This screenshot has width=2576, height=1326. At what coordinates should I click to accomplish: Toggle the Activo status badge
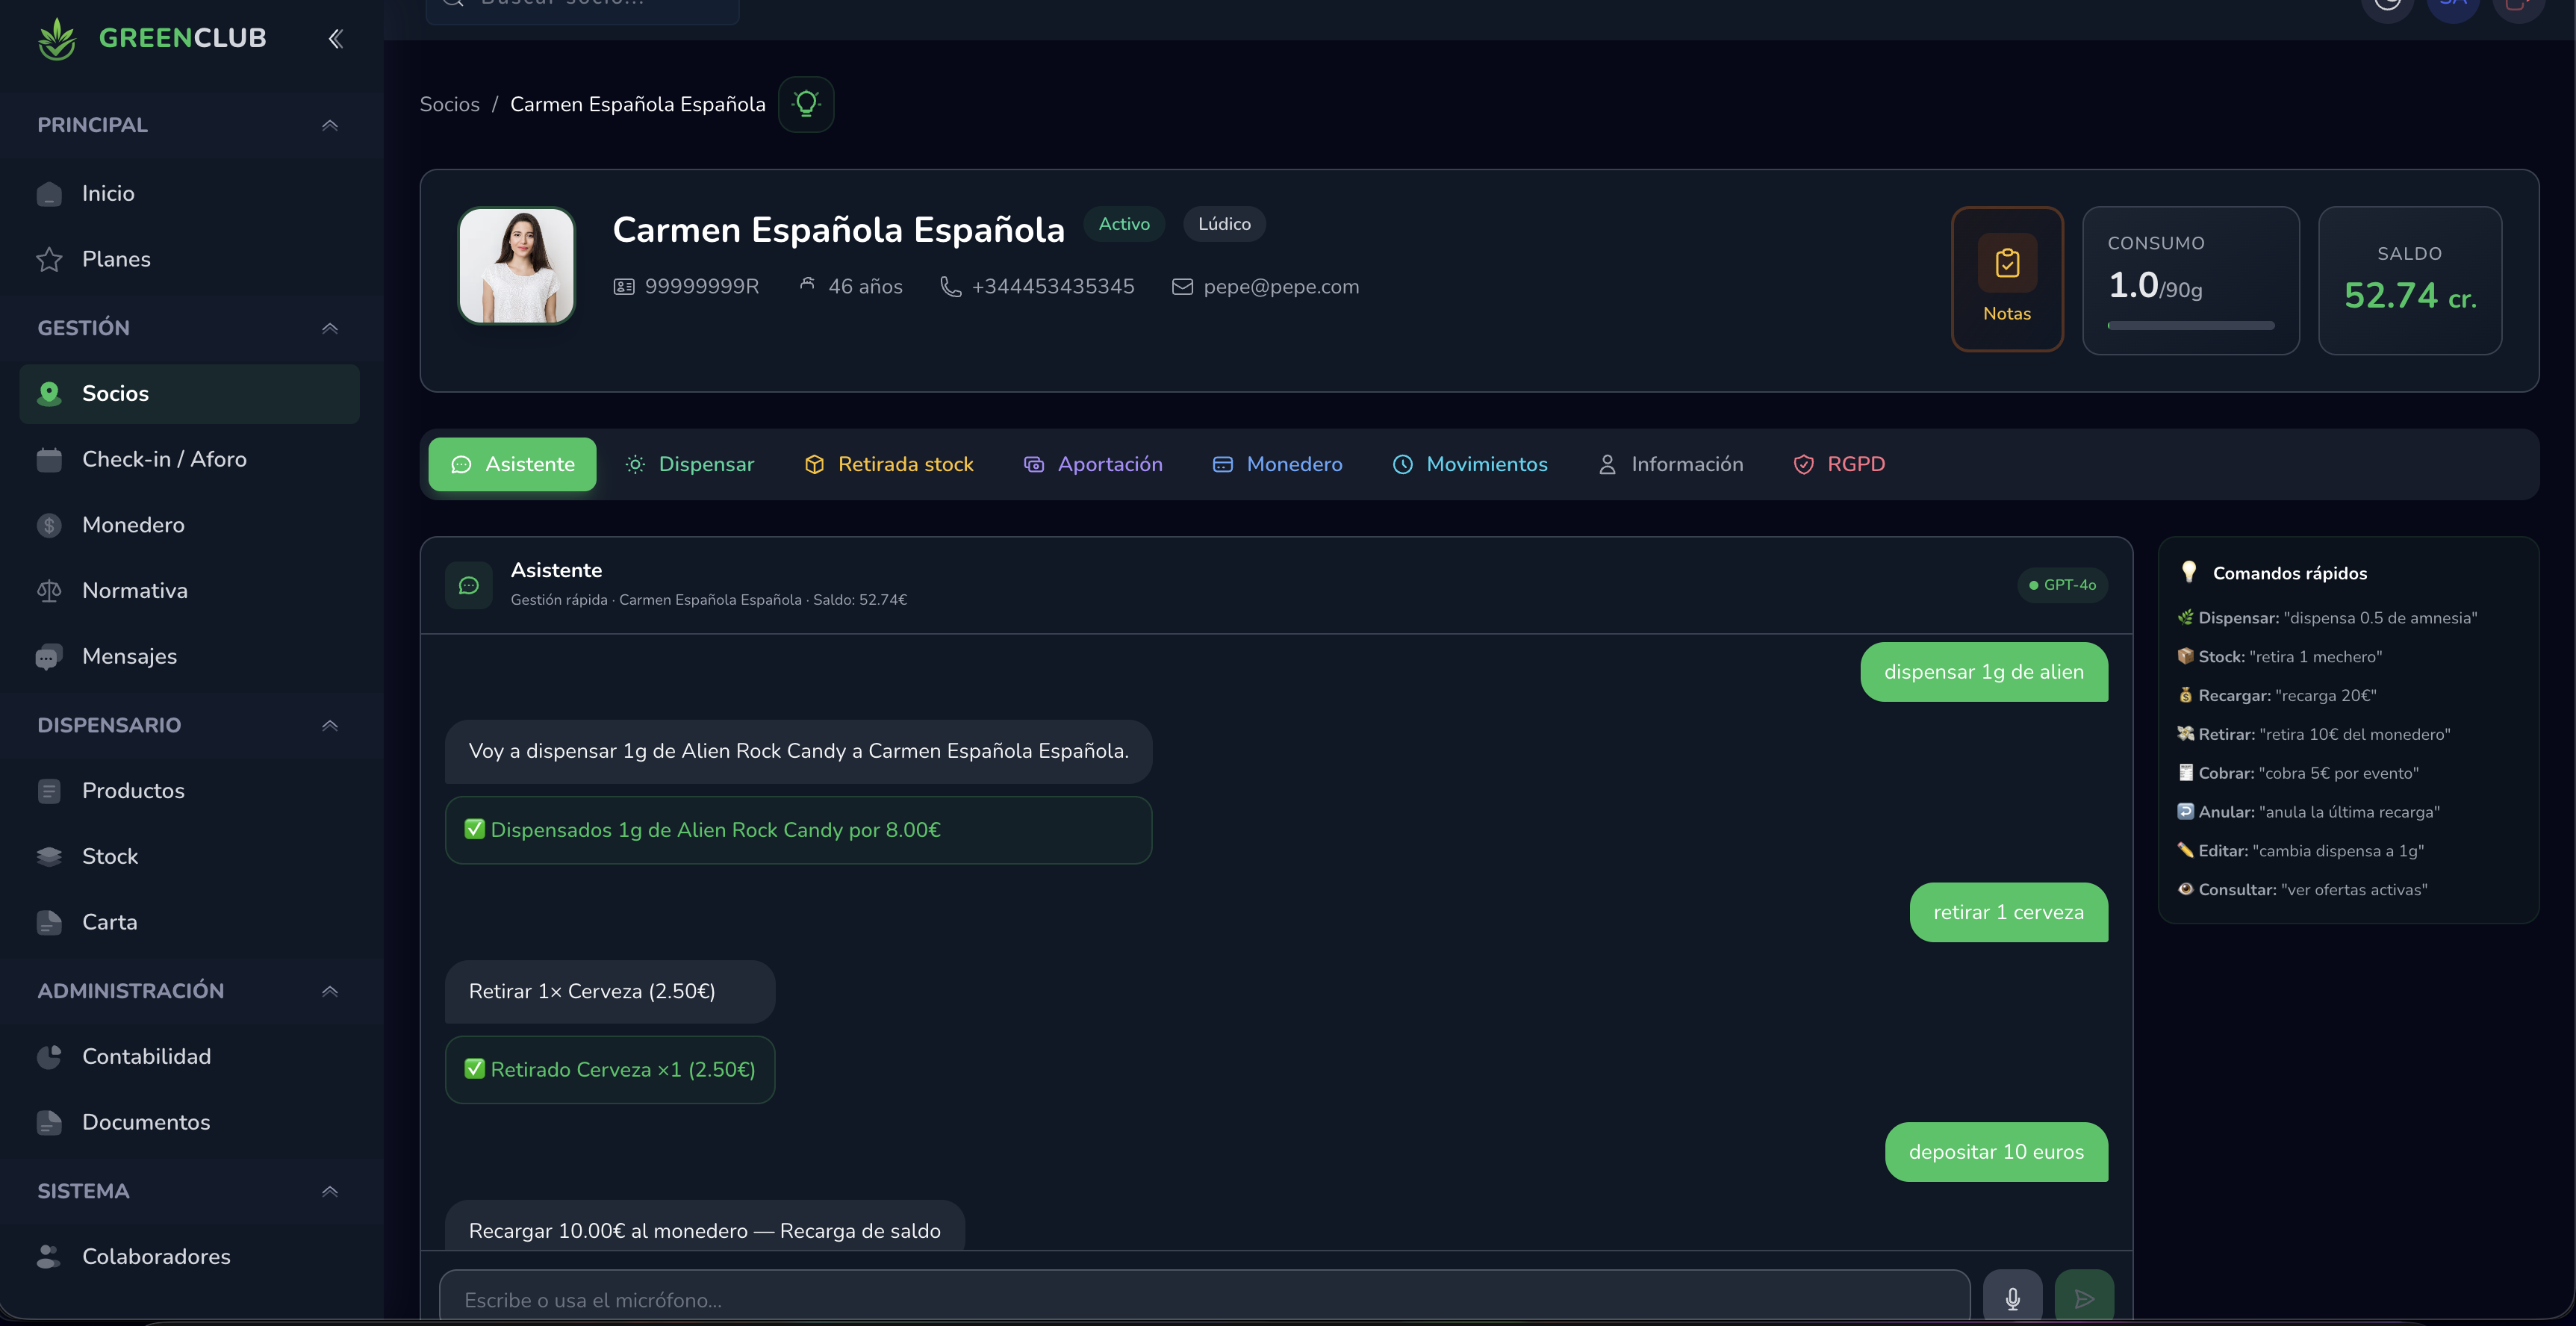click(1123, 223)
